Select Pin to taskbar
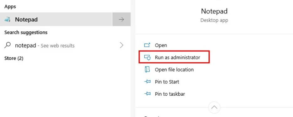This screenshot has height=117, width=293. (170, 94)
